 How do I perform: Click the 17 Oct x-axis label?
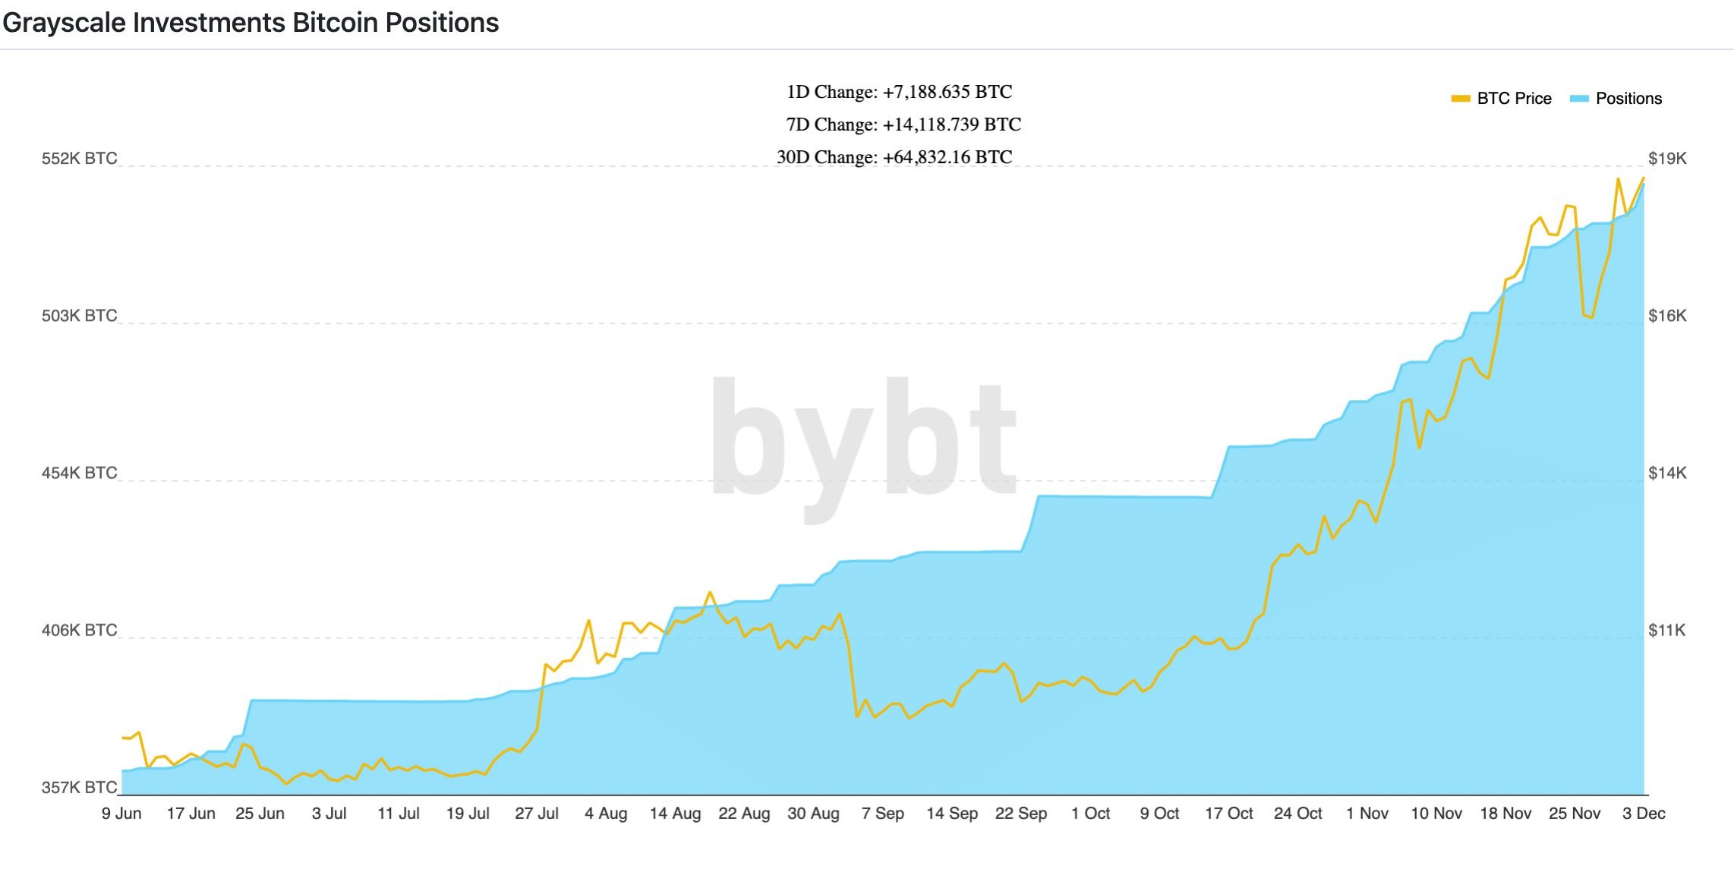point(1228,814)
